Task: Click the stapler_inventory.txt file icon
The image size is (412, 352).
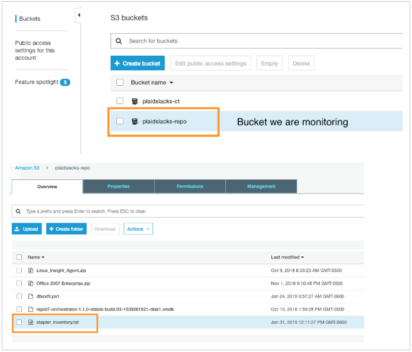Action: [30, 322]
